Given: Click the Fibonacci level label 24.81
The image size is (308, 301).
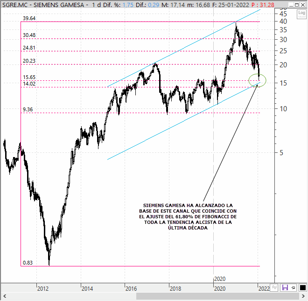Looking at the screenshot, I should [x=29, y=48].
